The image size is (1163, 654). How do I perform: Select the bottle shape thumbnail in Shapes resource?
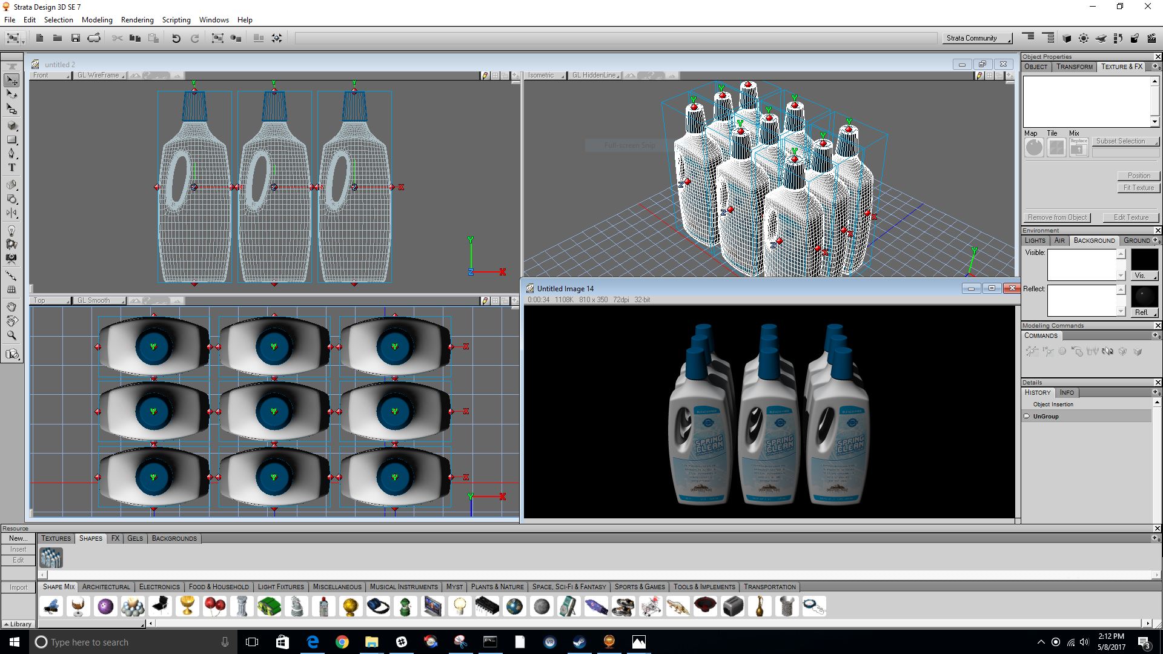(x=51, y=557)
